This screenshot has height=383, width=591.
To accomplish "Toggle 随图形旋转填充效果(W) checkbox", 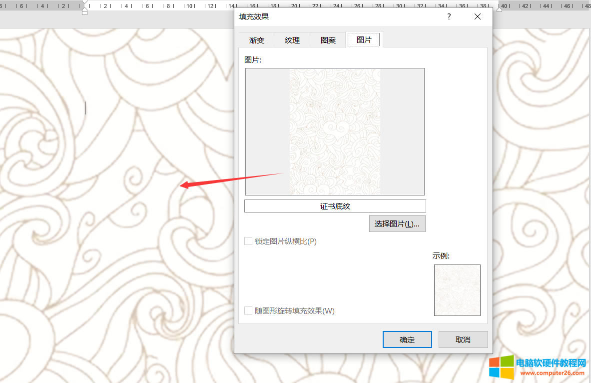I will 248,310.
